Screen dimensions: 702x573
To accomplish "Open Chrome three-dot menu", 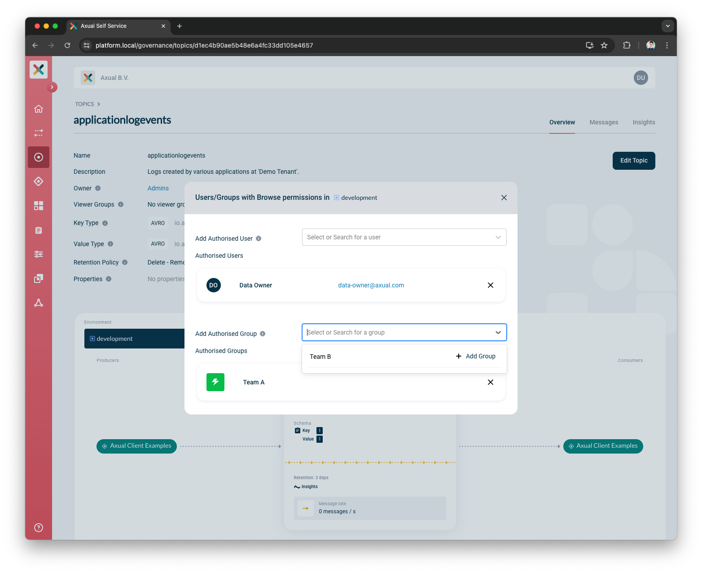I will 667,45.
